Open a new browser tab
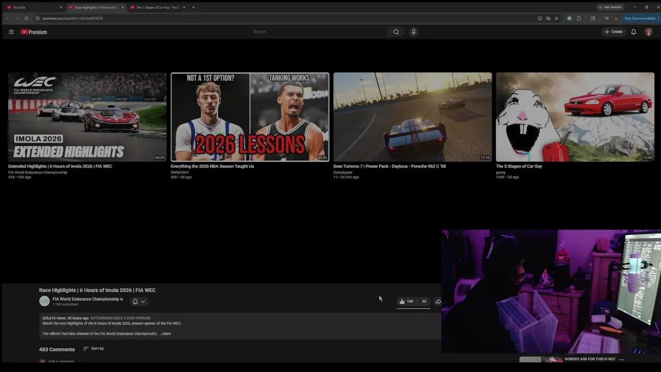The image size is (661, 372). (x=193, y=7)
